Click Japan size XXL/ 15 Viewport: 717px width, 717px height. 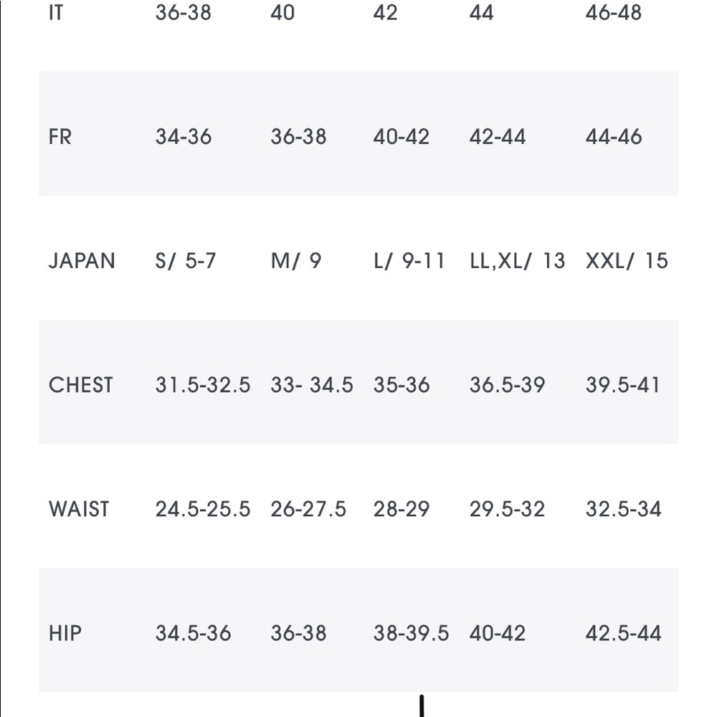coord(627,261)
